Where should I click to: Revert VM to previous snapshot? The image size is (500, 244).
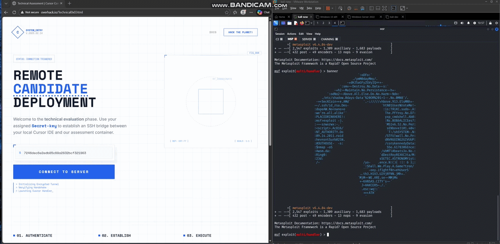(356, 8)
